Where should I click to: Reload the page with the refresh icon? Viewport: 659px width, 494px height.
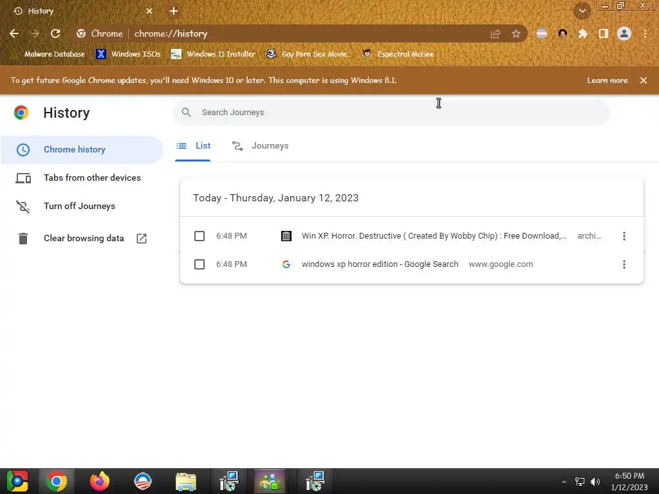click(x=55, y=33)
